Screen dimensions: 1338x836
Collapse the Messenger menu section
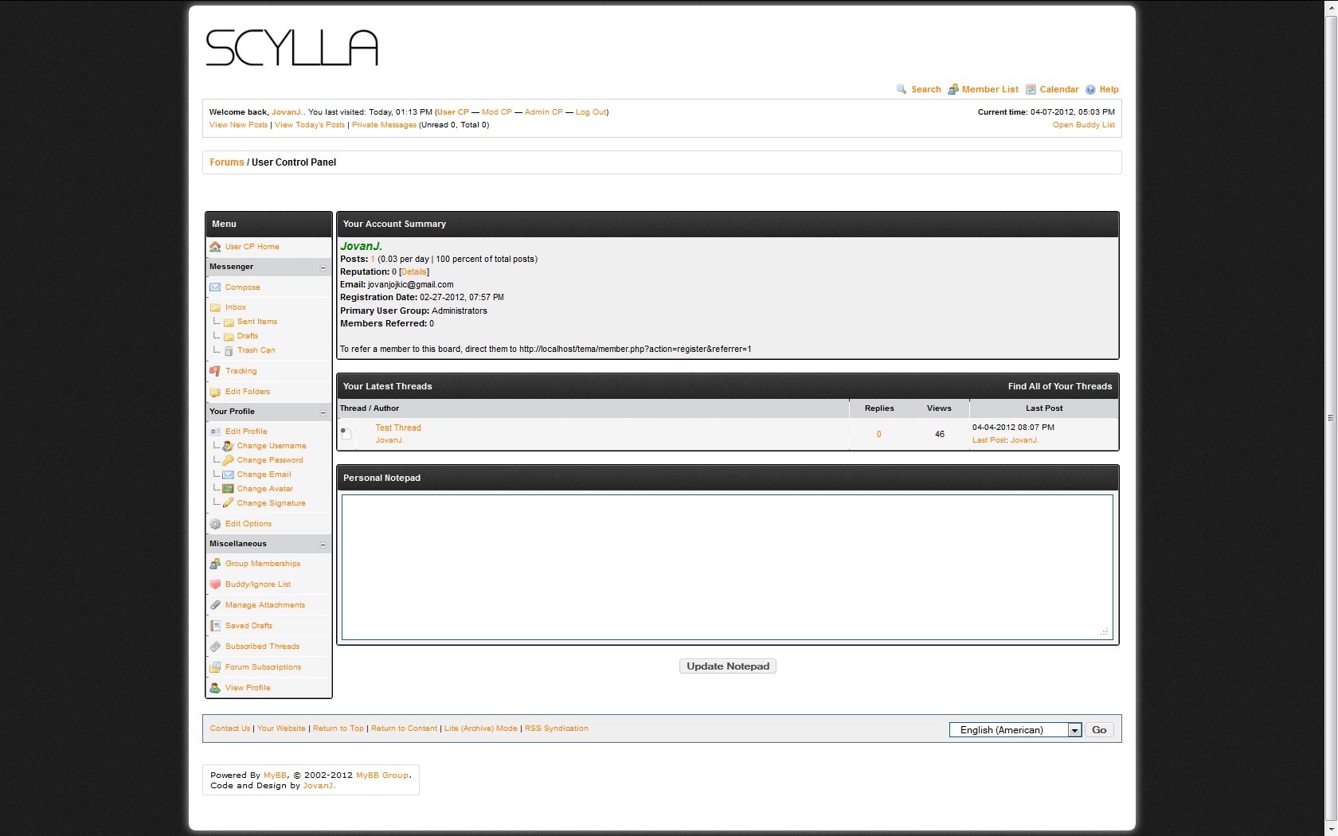(x=323, y=268)
